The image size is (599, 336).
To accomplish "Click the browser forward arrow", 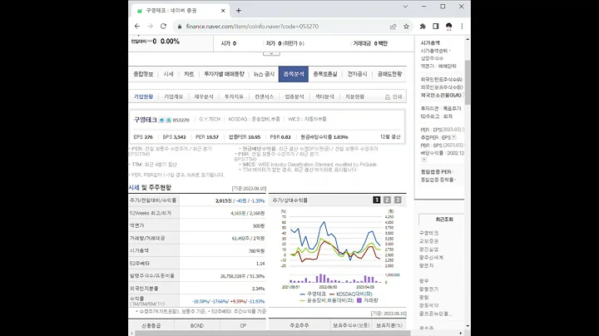I will [x=150, y=27].
